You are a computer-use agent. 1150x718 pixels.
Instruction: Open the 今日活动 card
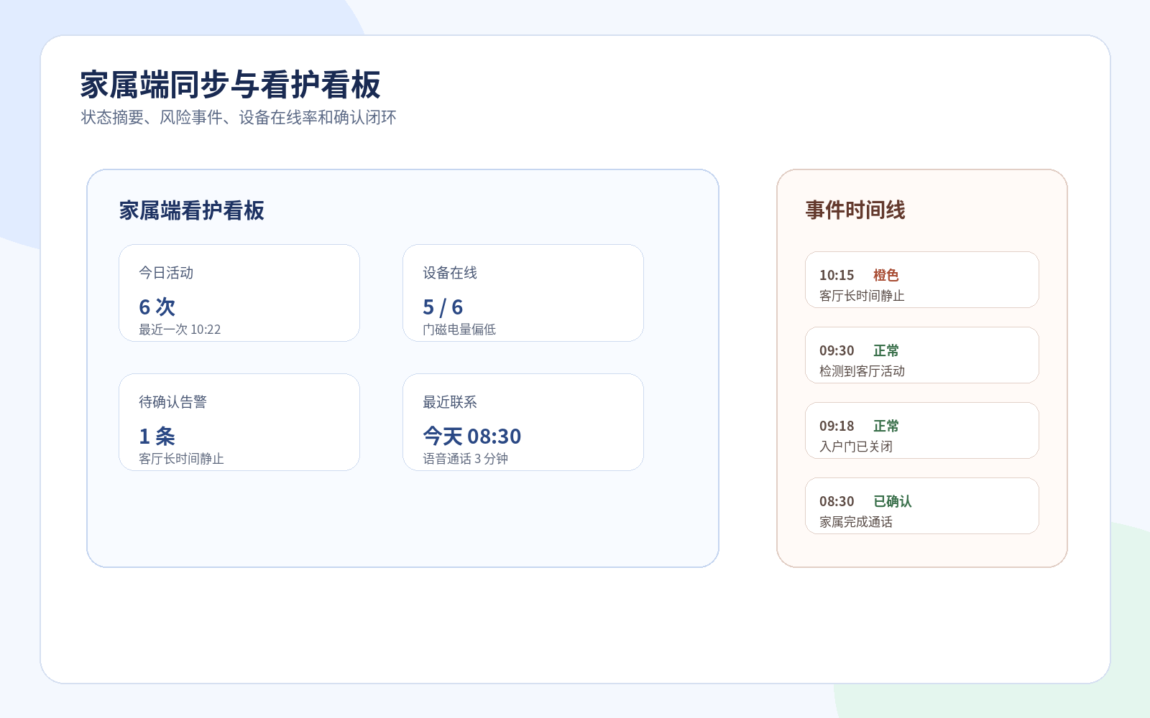click(239, 293)
